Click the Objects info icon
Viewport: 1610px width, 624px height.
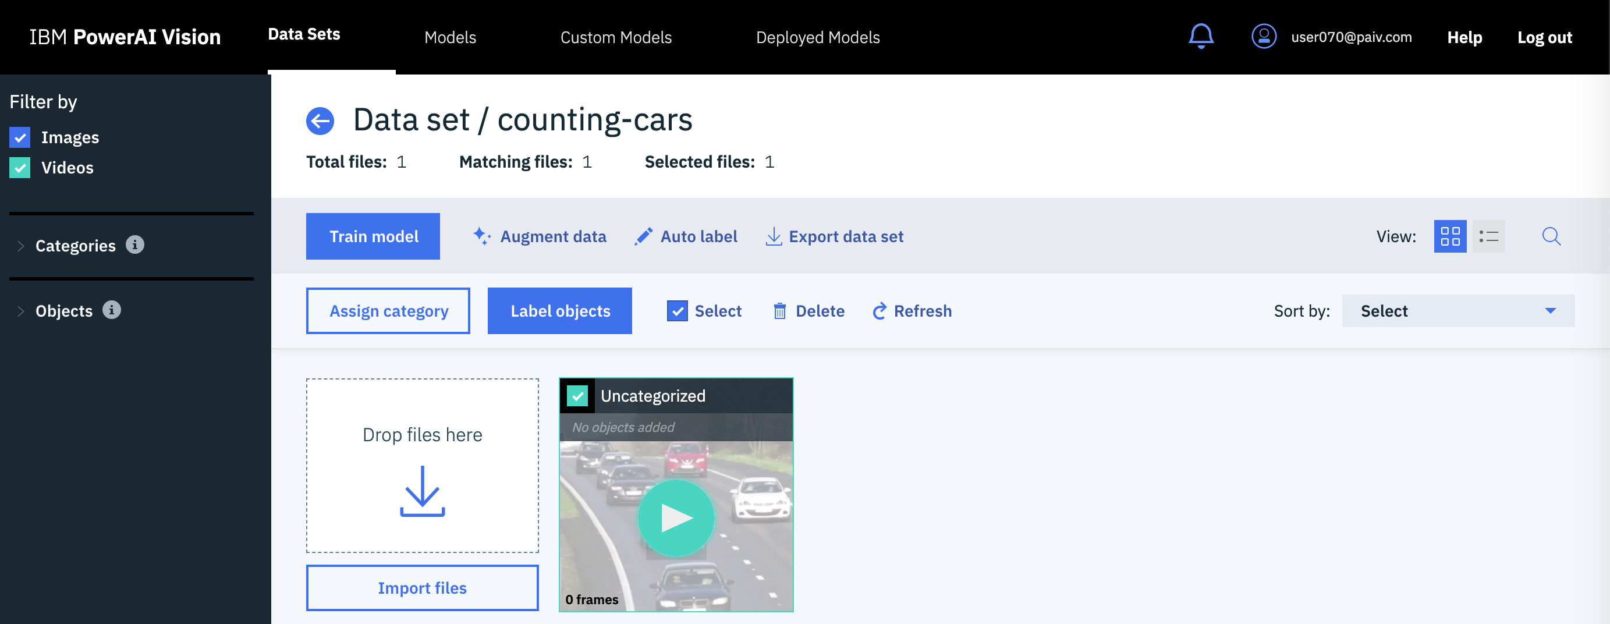[x=112, y=310]
